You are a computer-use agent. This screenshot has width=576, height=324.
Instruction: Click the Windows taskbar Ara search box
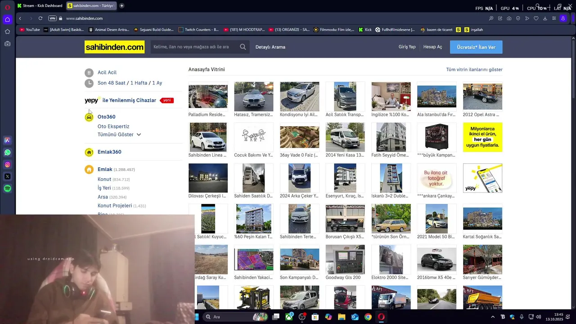pos(236,317)
